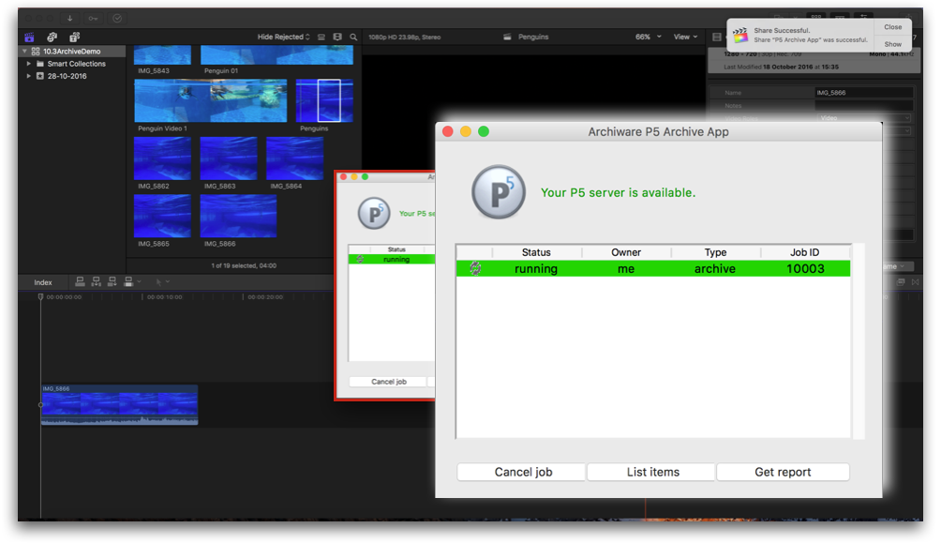Select the Penguin Video 1 clip

pyautogui.click(x=211, y=101)
